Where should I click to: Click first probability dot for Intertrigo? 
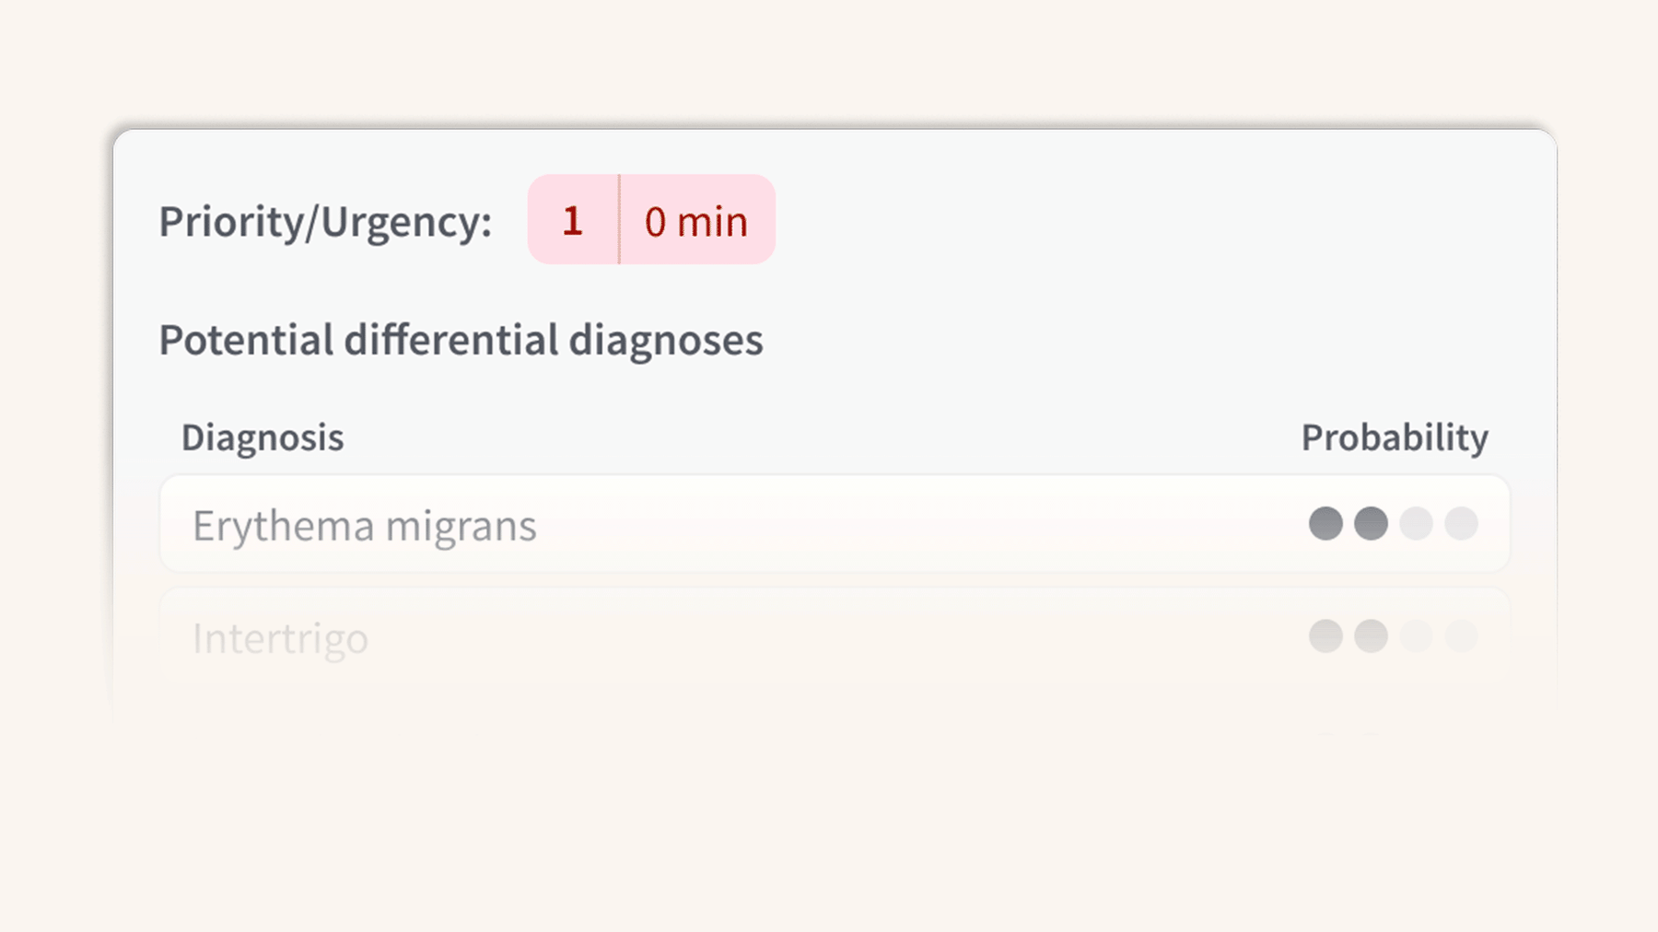[x=1325, y=635]
